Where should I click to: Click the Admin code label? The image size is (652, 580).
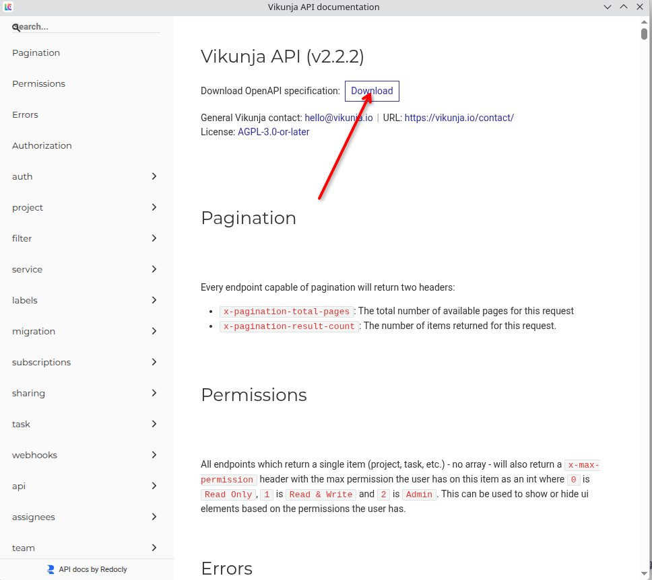419,495
